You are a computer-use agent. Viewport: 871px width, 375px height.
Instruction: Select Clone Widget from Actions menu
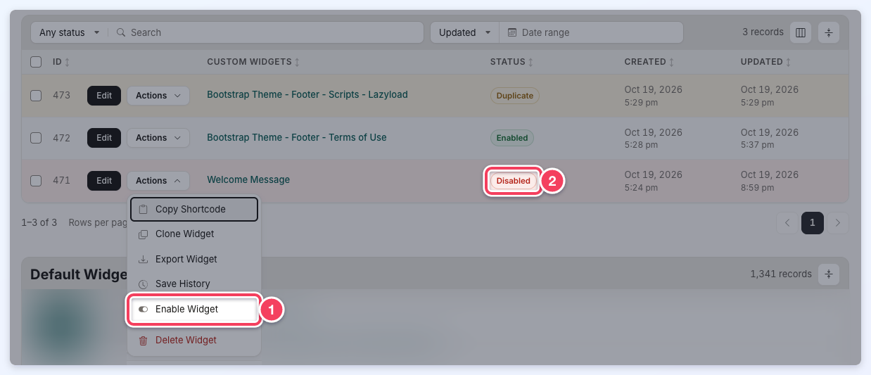tap(194, 234)
